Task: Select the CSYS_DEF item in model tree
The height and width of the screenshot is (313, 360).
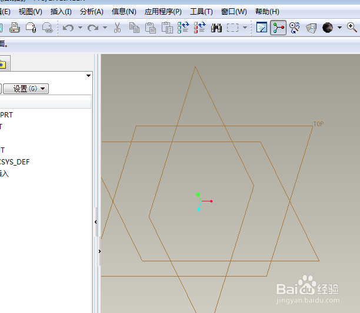Action: coord(15,162)
